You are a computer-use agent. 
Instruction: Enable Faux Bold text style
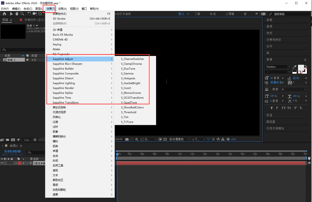(x=272, y=108)
